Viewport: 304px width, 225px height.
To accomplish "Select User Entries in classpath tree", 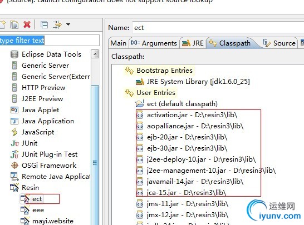I will [156, 93].
